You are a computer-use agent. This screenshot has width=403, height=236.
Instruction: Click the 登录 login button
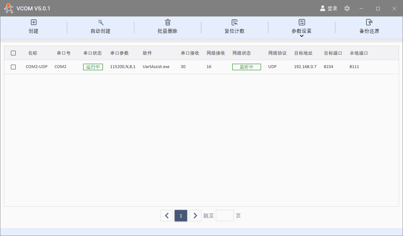328,8
